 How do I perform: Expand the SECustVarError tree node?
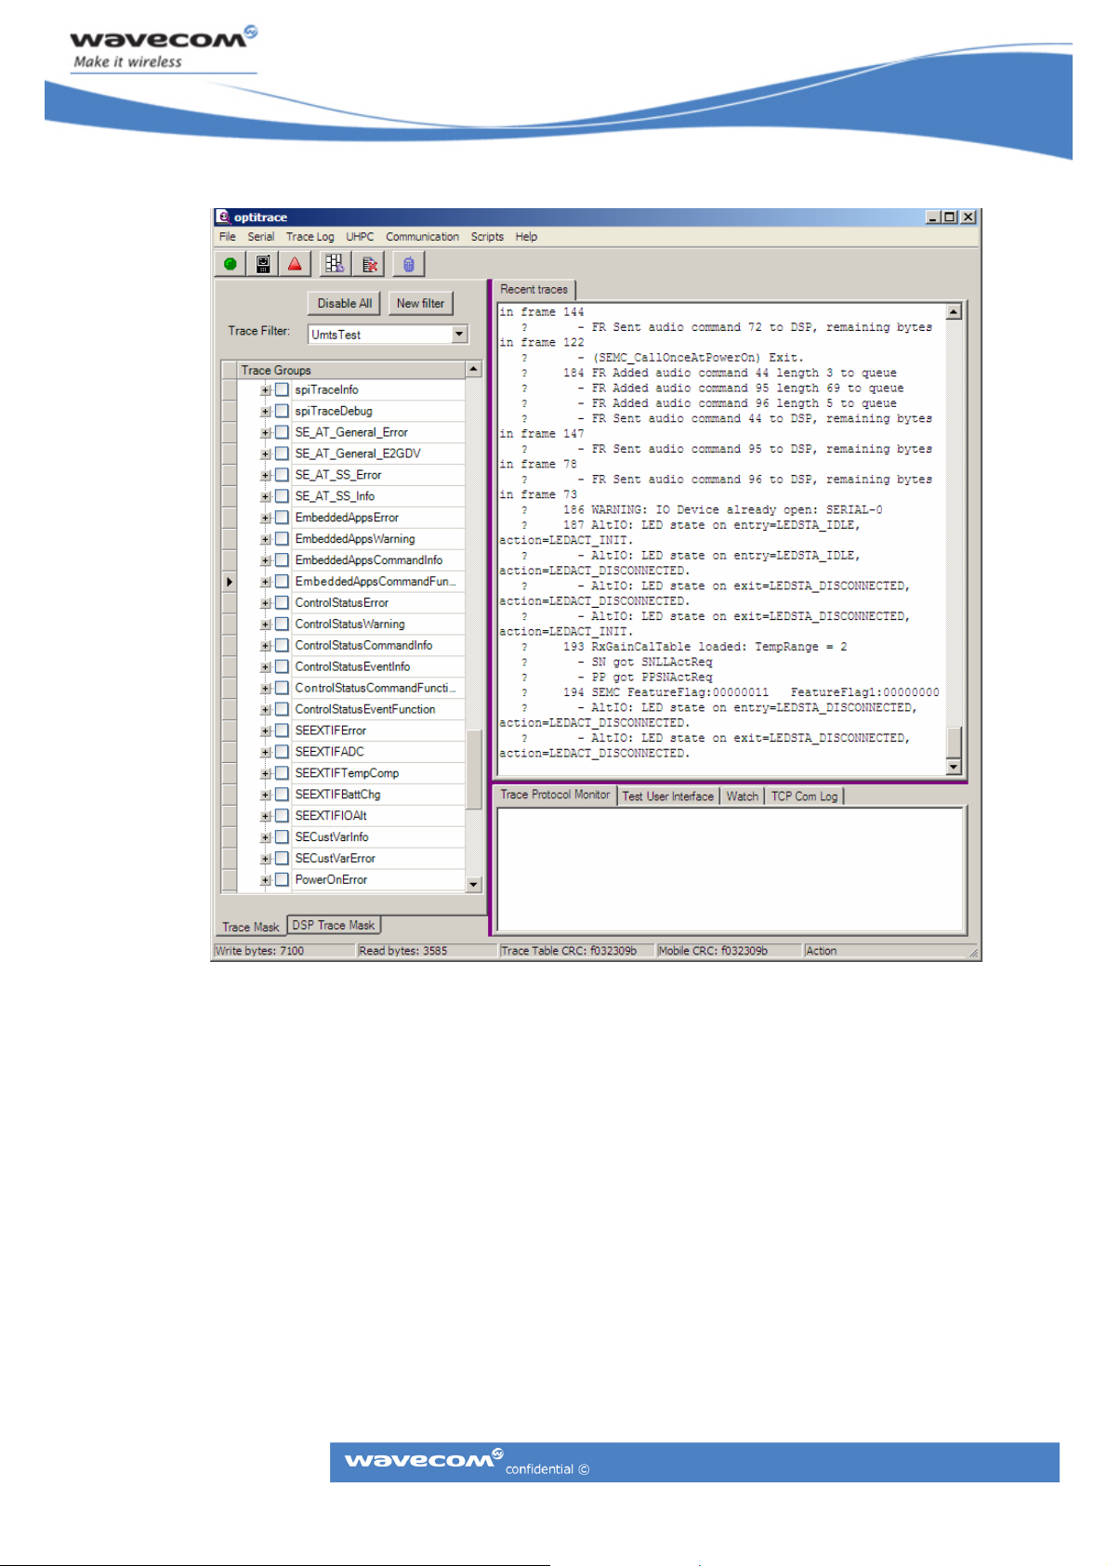[x=266, y=858]
